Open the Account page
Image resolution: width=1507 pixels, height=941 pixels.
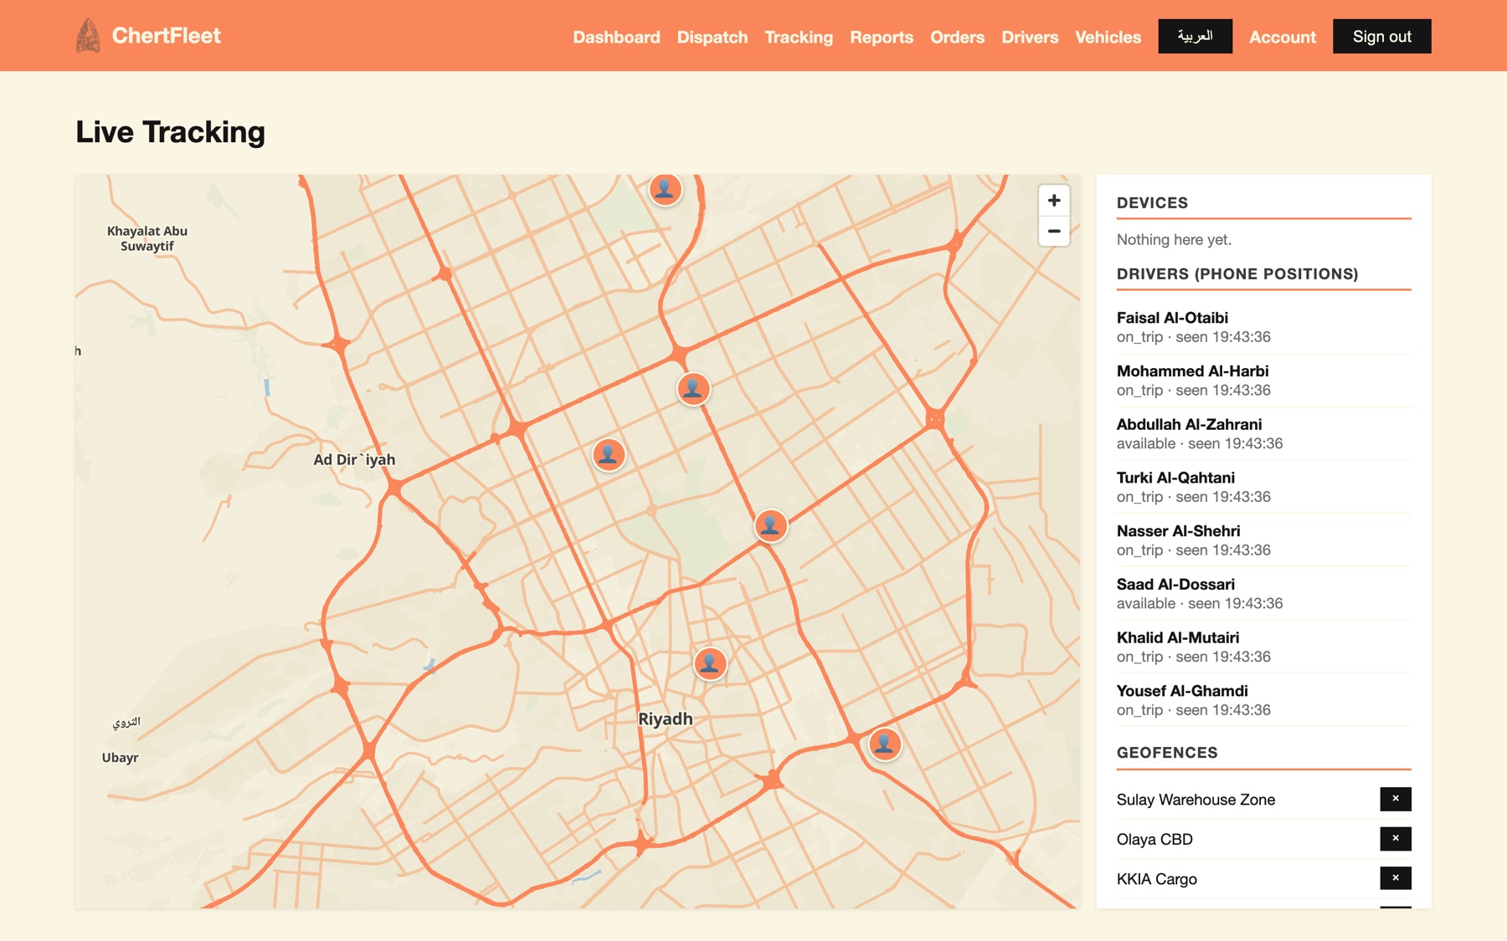tap(1282, 37)
